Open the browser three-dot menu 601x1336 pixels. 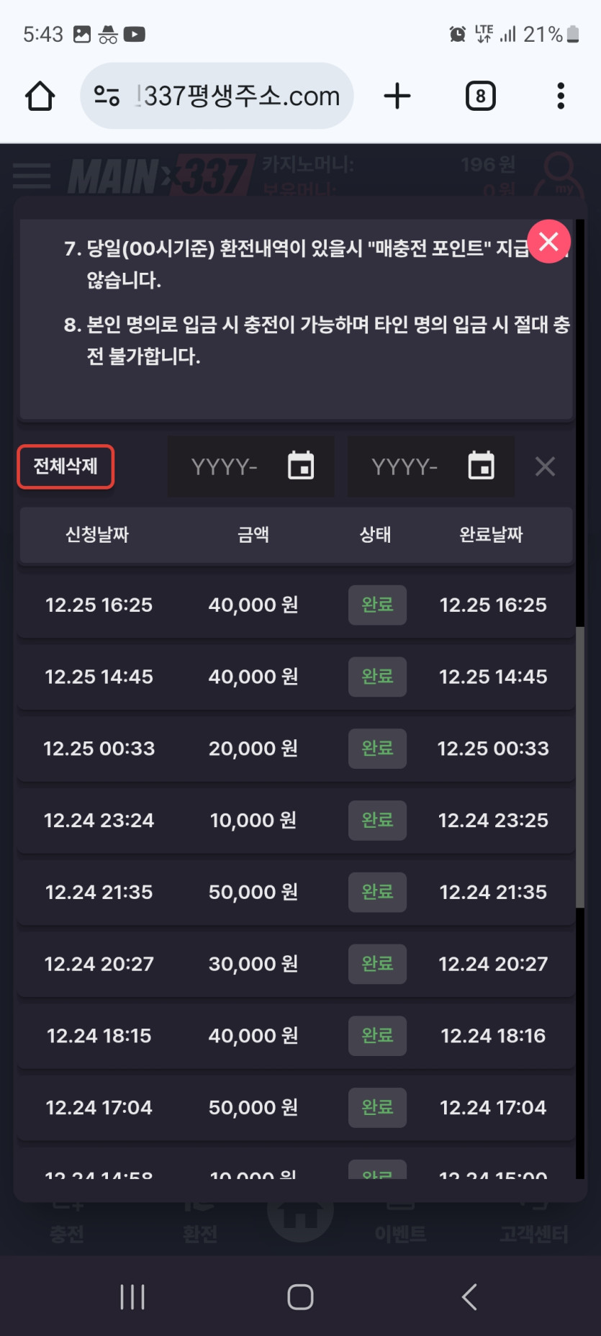pos(560,96)
